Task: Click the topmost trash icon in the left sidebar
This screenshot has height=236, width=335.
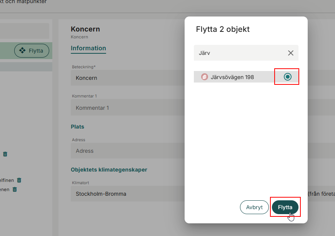Action: [x=5, y=154]
